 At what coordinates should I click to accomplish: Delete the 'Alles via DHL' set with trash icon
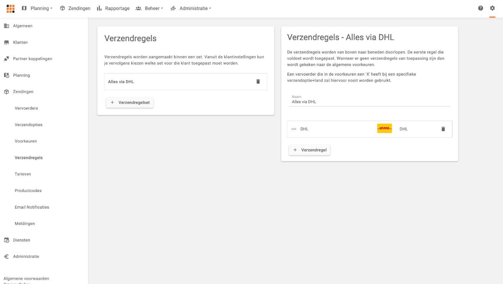(x=258, y=81)
